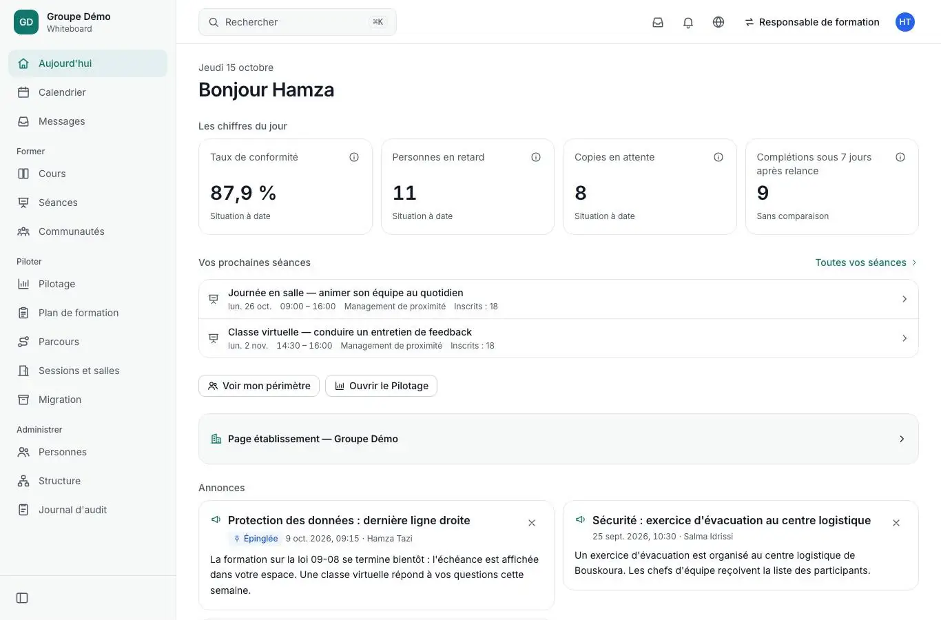Click the Épinglée pin badge

256,539
